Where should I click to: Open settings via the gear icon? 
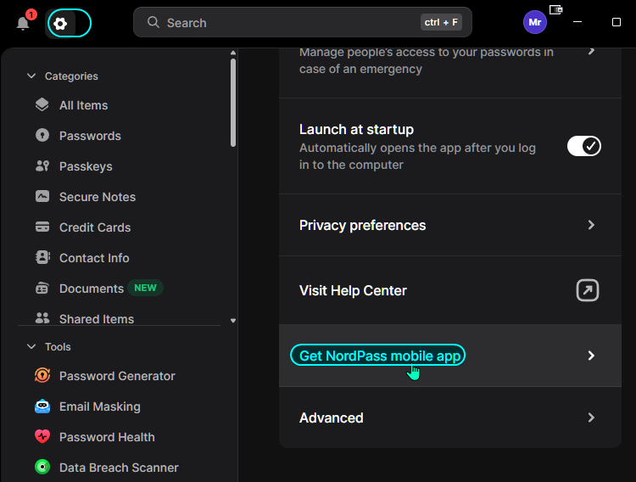(60, 24)
